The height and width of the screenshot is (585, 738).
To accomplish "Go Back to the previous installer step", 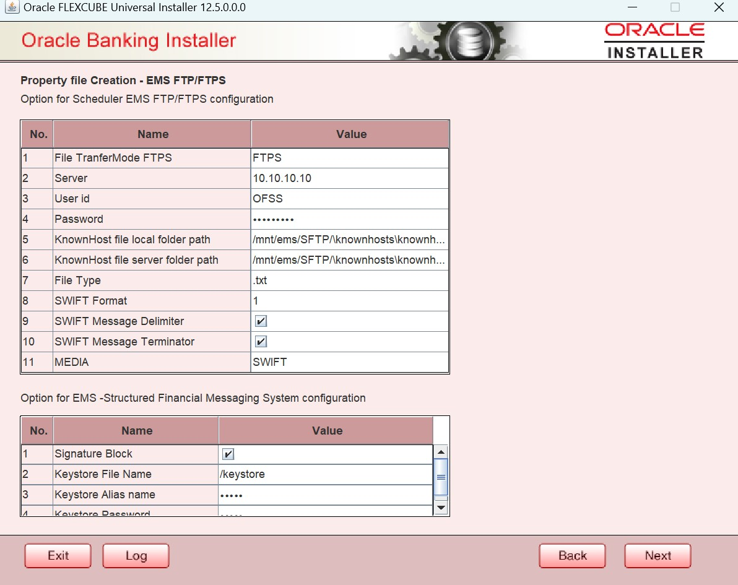I will click(x=572, y=556).
